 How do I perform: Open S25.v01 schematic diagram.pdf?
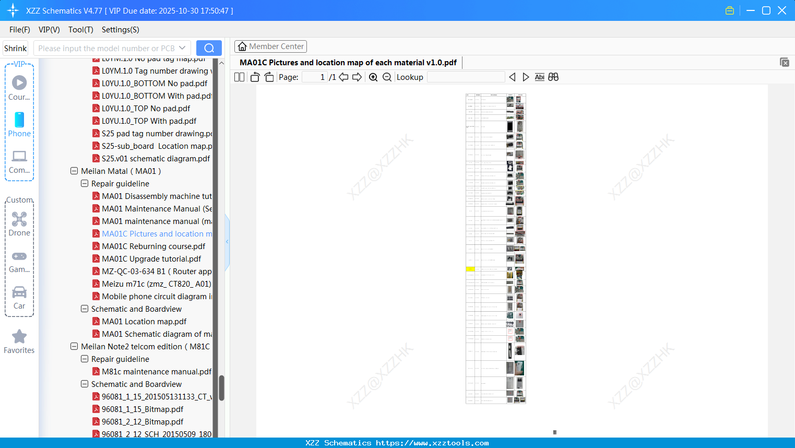pos(151,159)
